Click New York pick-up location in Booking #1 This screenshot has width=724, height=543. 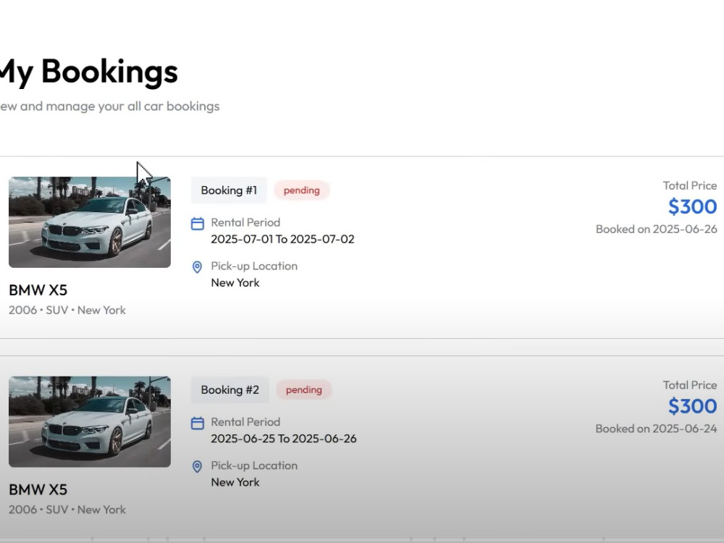tap(235, 282)
